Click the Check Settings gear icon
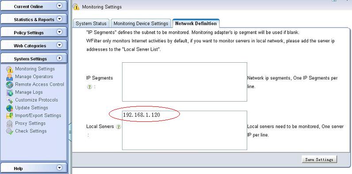This screenshot has height=174, width=352. (9, 131)
